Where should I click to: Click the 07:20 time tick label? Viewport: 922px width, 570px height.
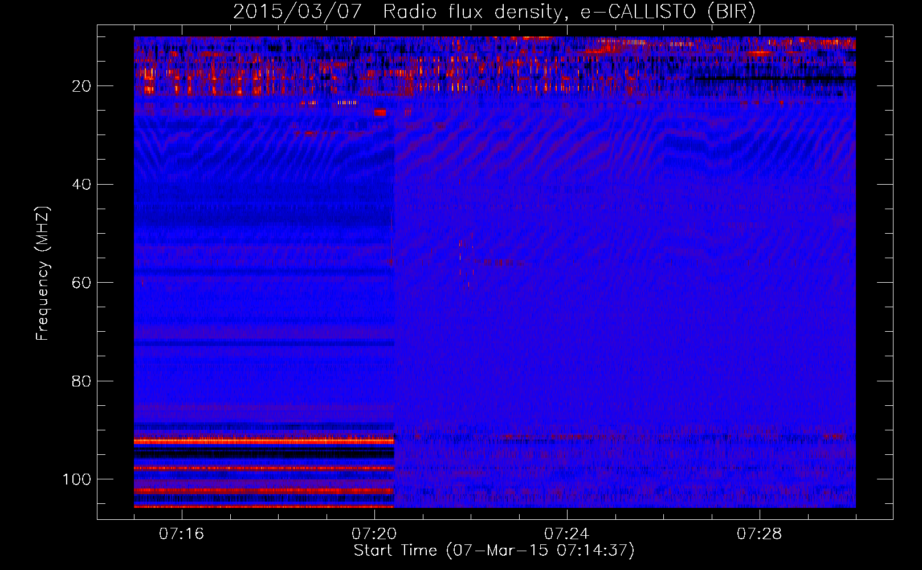tap(374, 534)
